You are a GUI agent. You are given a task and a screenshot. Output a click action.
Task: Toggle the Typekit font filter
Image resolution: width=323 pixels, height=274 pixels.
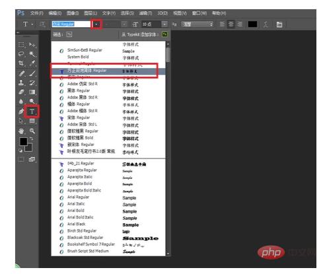point(69,34)
